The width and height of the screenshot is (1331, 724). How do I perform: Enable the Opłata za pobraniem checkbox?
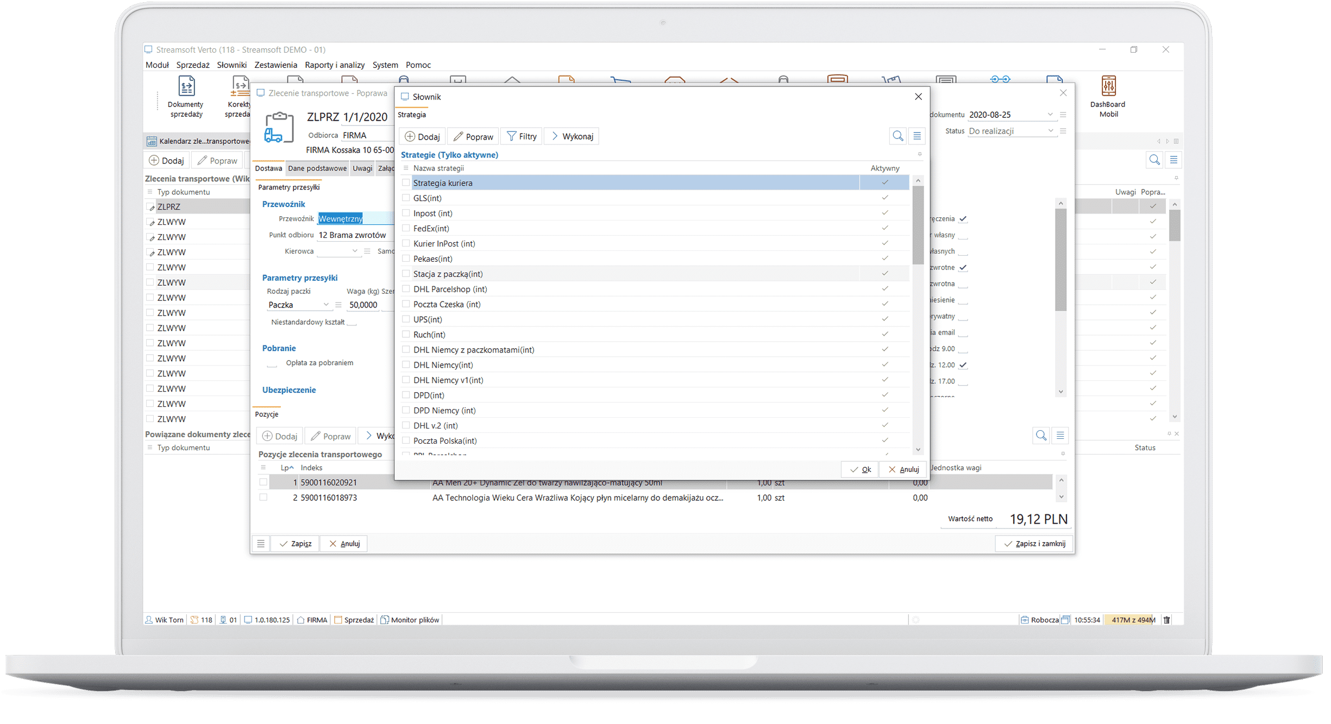[272, 363]
